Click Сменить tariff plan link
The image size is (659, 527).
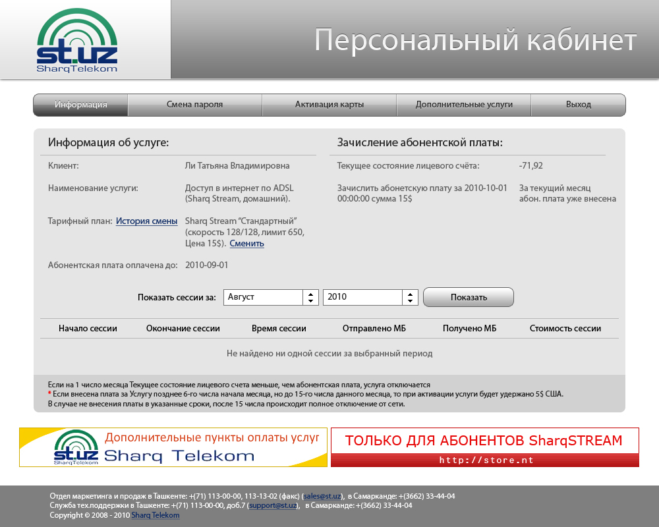coord(246,244)
